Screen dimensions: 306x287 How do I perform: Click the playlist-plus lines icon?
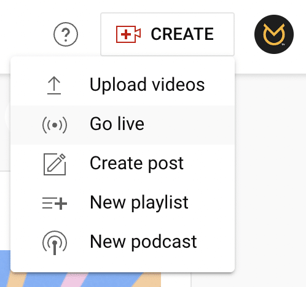(55, 204)
